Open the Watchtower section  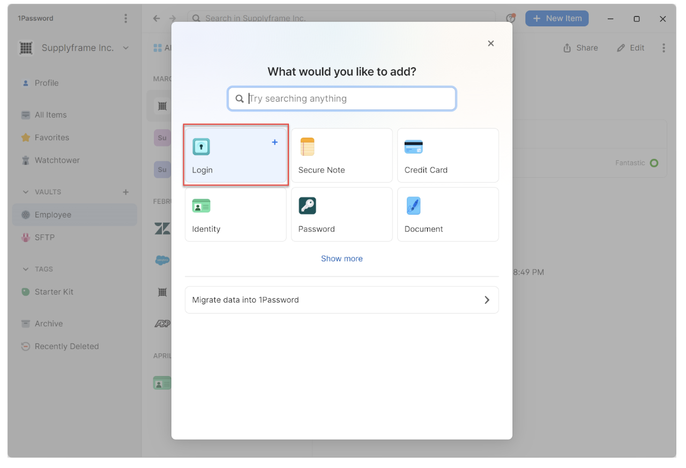pyautogui.click(x=57, y=160)
